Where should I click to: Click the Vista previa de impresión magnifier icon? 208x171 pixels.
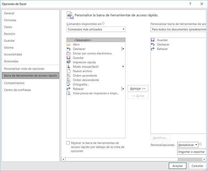[x=69, y=93]
